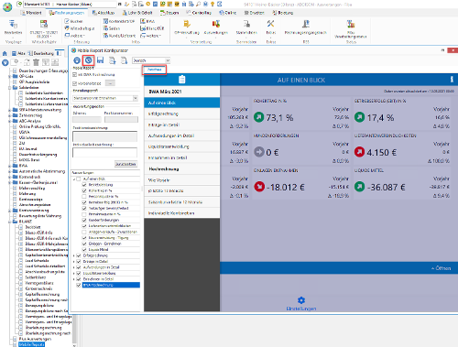Open the Lohn & Gehalt ribbon tab
458x347 pixels.
tap(137, 13)
